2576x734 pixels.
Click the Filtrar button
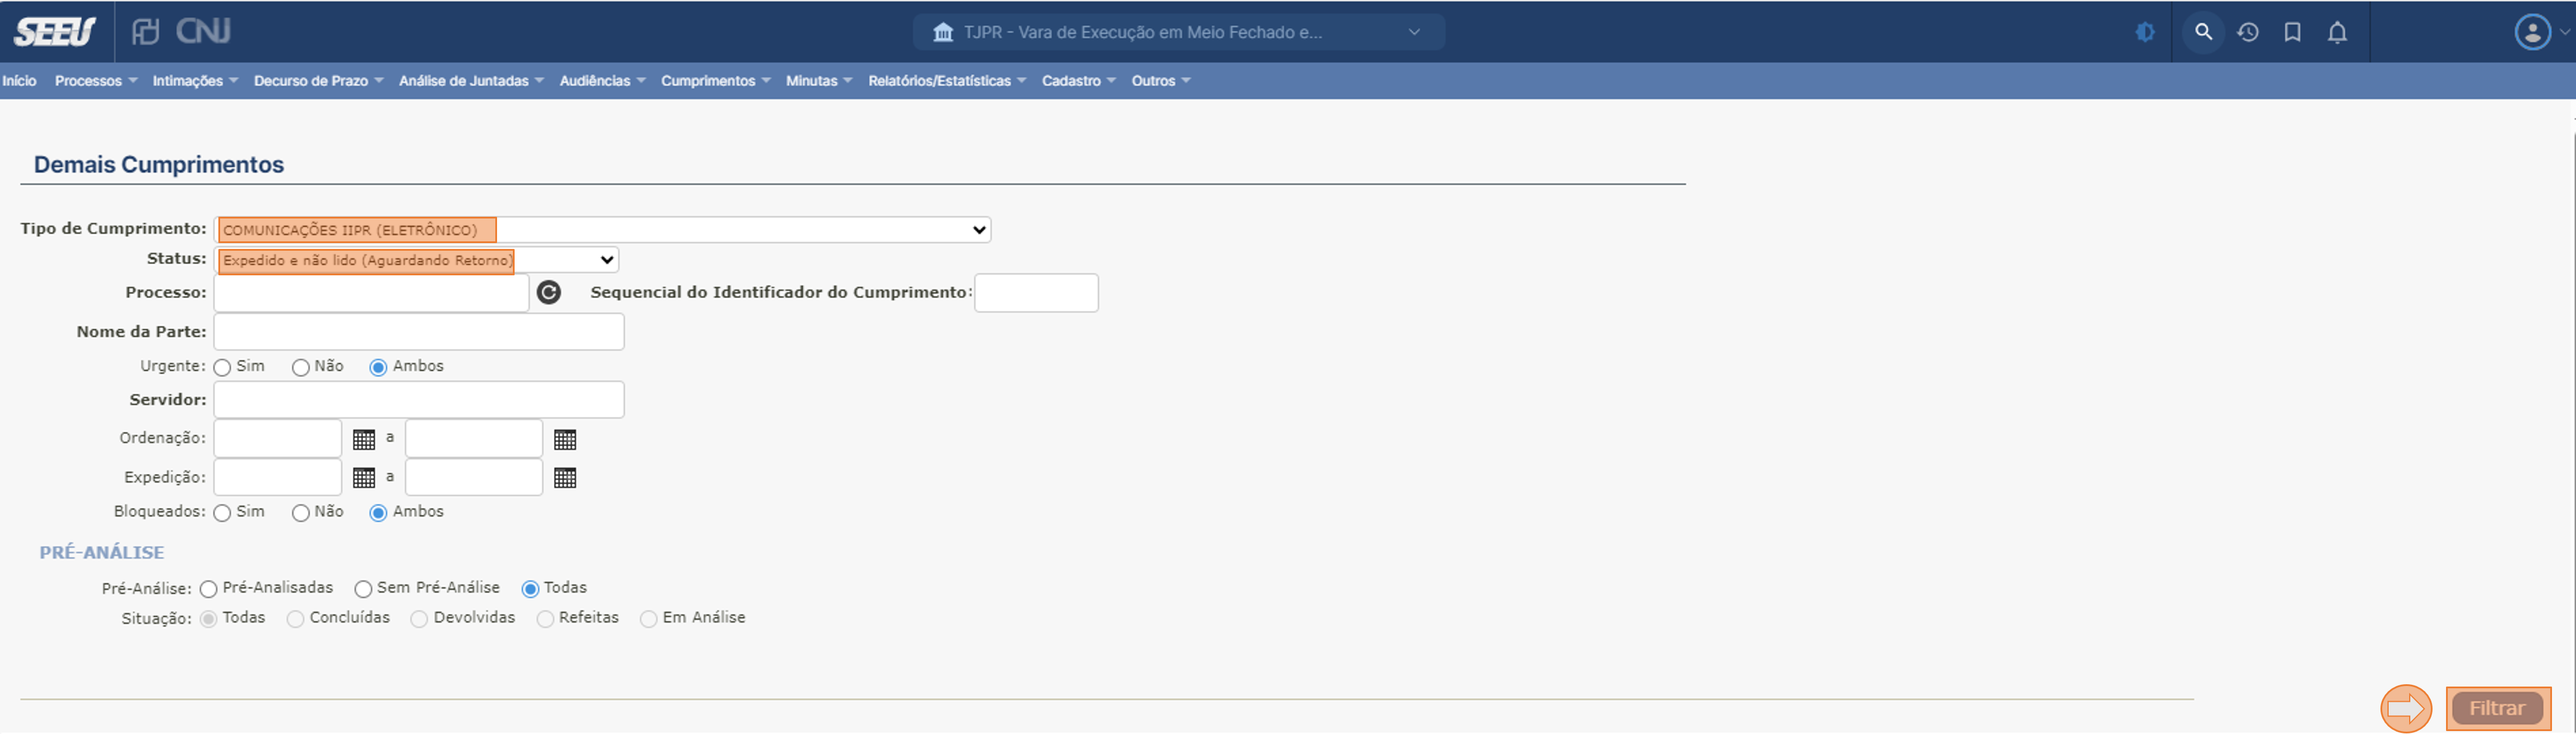coord(2497,709)
